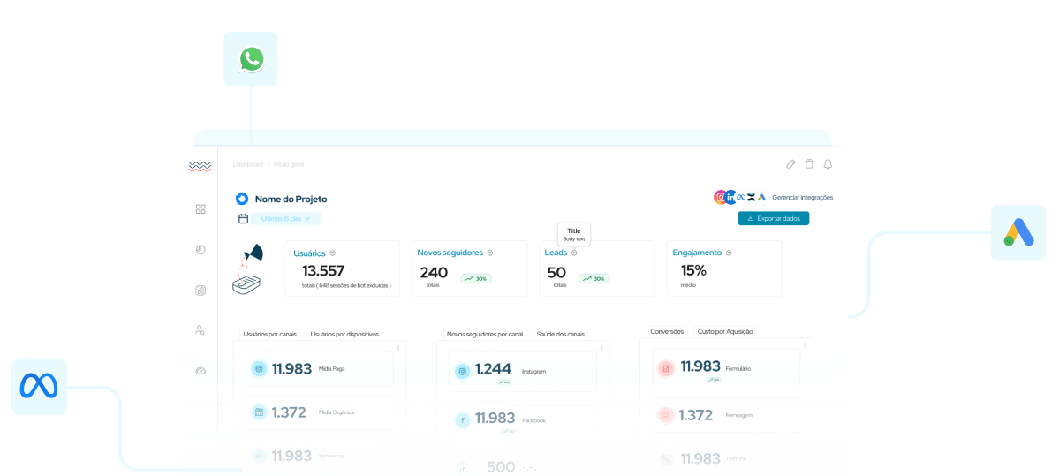Screen dimensions: 1059x476
Task: Click the Dashboard breadcrumb link
Action: tap(247, 164)
